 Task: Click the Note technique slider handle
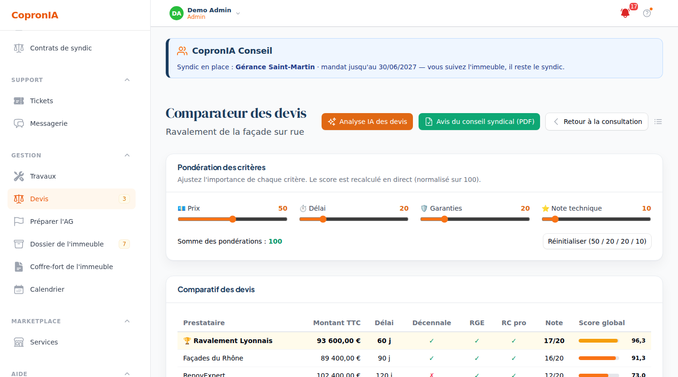(555, 219)
